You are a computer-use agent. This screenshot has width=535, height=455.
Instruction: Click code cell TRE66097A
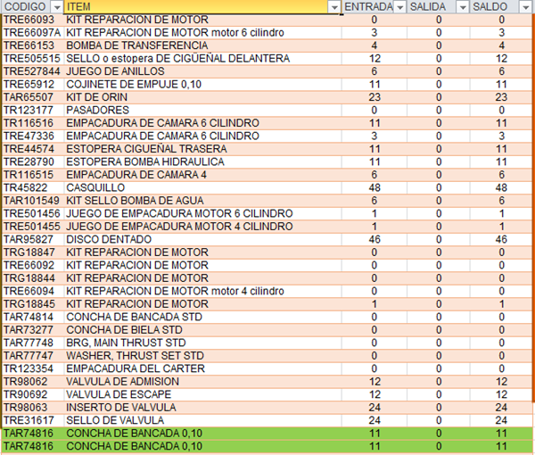click(33, 33)
